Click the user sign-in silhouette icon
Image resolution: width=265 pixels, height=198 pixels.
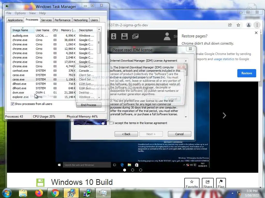click(x=167, y=36)
